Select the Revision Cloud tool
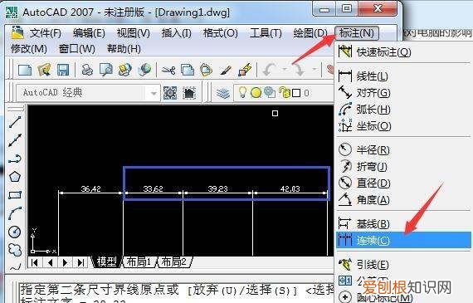473x303 pixels. (14, 250)
